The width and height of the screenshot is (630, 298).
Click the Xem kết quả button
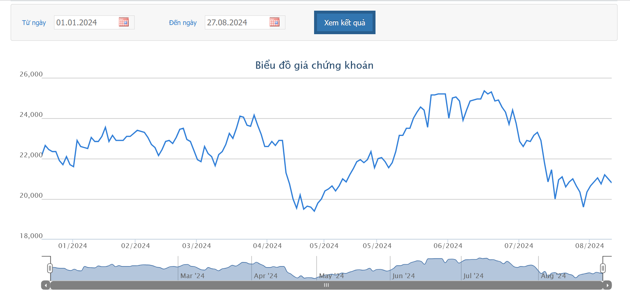pyautogui.click(x=345, y=22)
